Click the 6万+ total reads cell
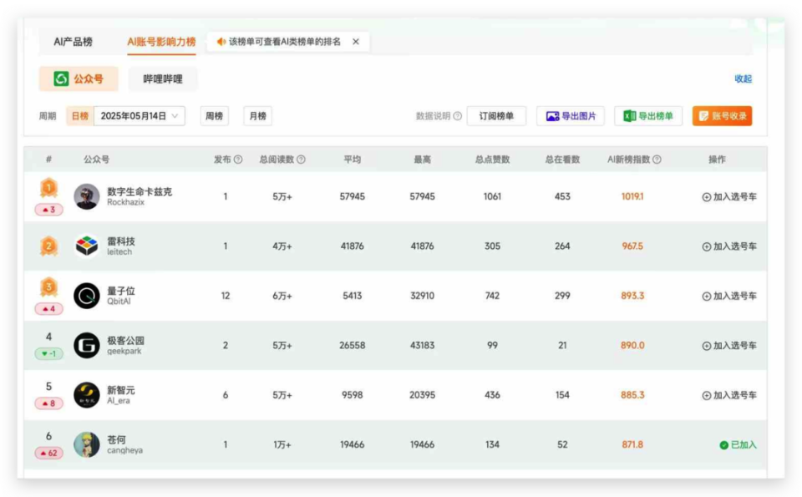 282,296
